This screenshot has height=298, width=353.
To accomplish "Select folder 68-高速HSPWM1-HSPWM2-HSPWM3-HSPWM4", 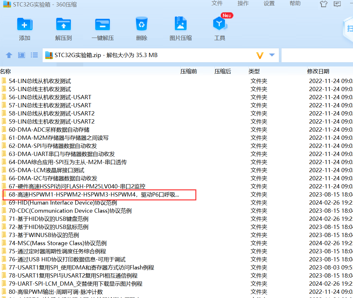I will [x=94, y=195].
